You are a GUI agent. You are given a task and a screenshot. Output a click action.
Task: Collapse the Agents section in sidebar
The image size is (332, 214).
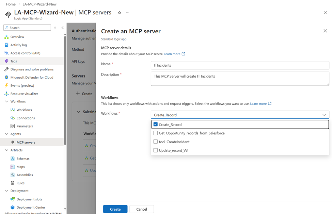pyautogui.click(x=6, y=134)
